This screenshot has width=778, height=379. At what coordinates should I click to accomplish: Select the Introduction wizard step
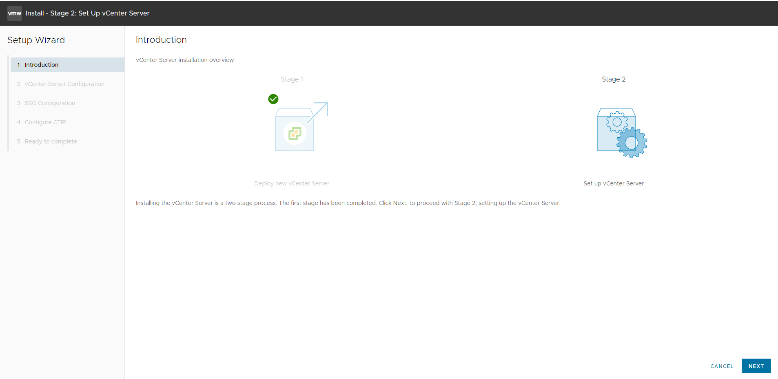(x=67, y=65)
